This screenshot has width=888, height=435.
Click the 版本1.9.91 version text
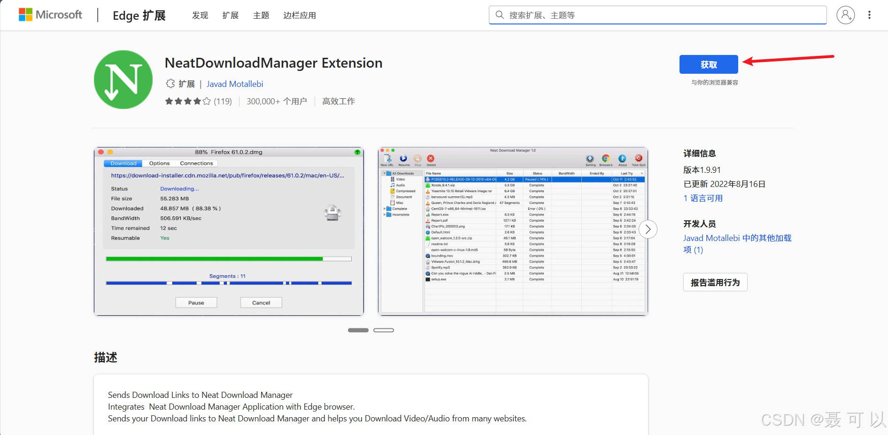pyautogui.click(x=702, y=170)
